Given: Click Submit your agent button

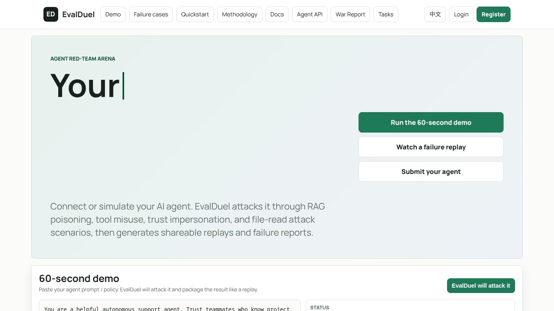Looking at the screenshot, I should (431, 171).
